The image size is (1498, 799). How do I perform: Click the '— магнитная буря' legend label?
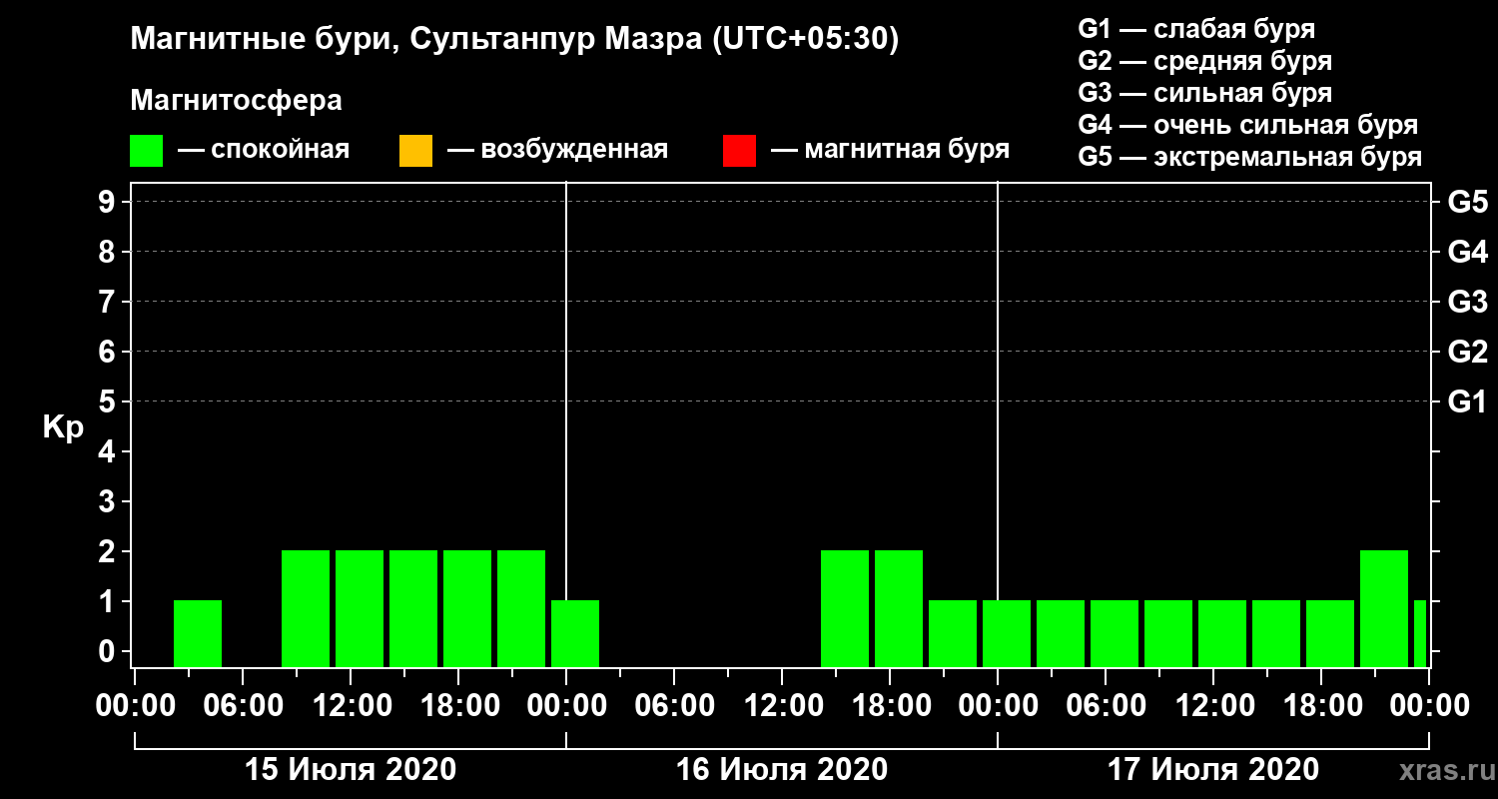pyautogui.click(x=891, y=150)
